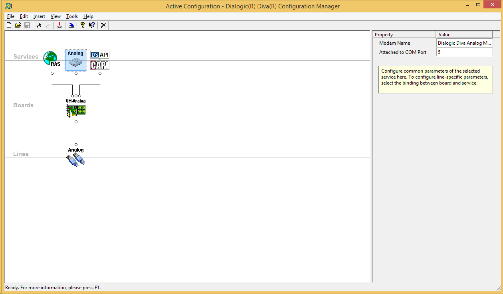
Task: Click the X delete toolbar icon
Action: [103, 26]
